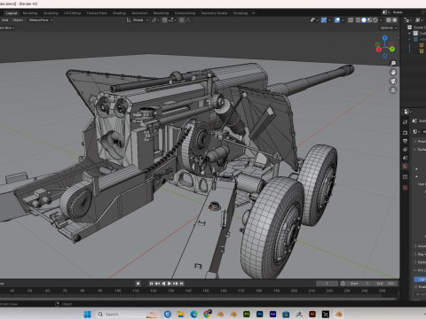Open File Explorer from taskbar
Screen dimensions: 426x319
(181, 315)
